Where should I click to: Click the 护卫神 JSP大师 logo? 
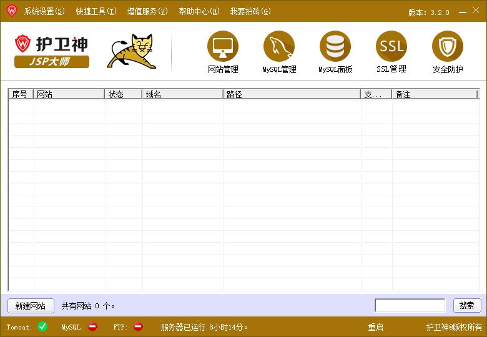52,51
